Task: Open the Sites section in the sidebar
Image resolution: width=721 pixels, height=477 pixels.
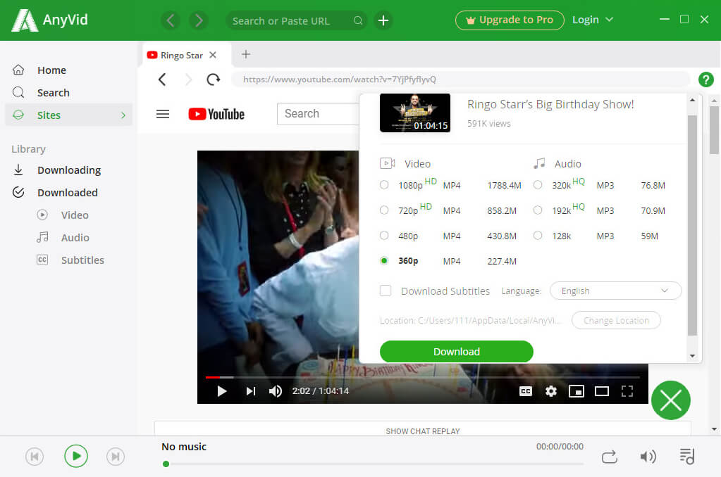Action: (x=69, y=115)
